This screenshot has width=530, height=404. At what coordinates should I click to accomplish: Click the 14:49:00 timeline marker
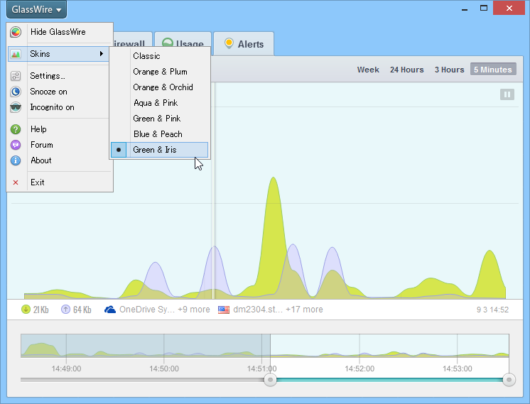click(66, 369)
